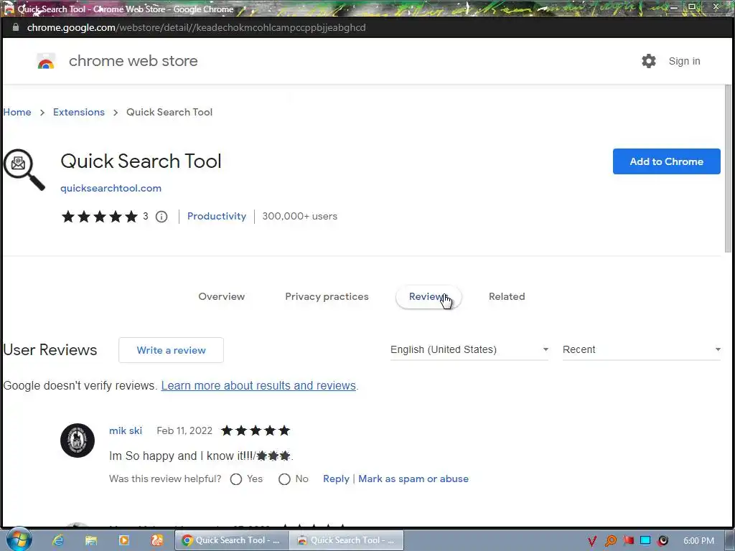
Task: Click the address bar URL
Action: pos(196,28)
